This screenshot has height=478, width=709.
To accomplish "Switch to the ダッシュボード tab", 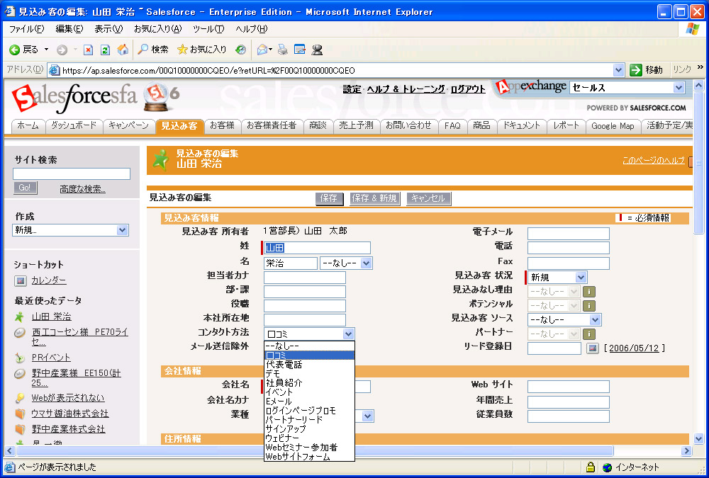I will 74,125.
